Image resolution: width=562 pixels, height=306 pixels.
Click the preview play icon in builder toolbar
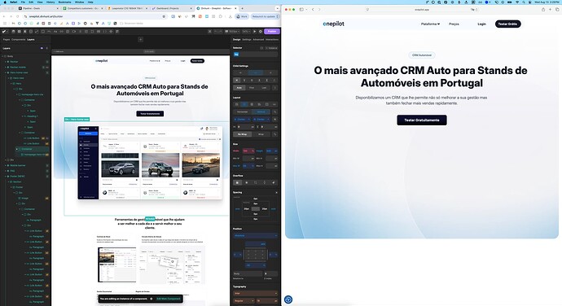[255, 32]
